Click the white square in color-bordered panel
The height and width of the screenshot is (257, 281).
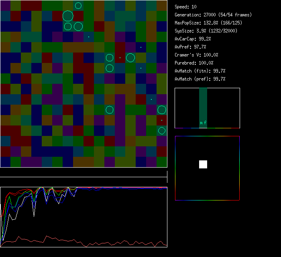[x=203, y=164]
